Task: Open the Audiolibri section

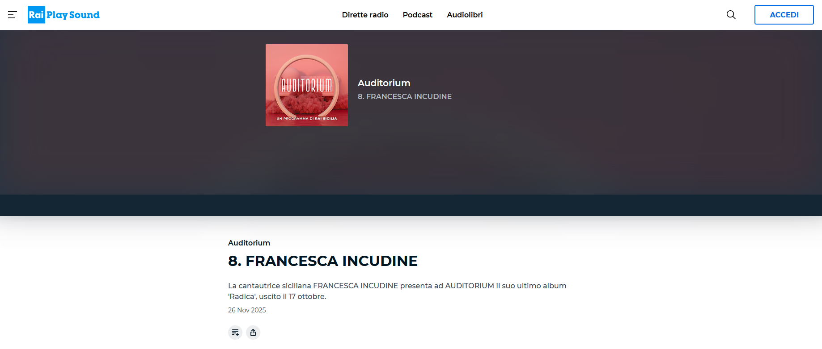Action: tap(465, 15)
